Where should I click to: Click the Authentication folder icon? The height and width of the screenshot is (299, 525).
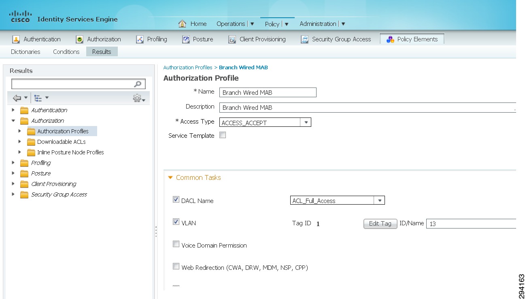pos(24,110)
